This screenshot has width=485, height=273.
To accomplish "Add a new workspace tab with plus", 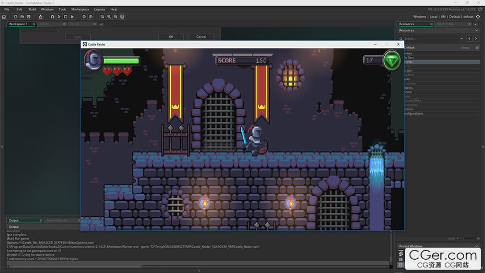I will (x=101, y=24).
